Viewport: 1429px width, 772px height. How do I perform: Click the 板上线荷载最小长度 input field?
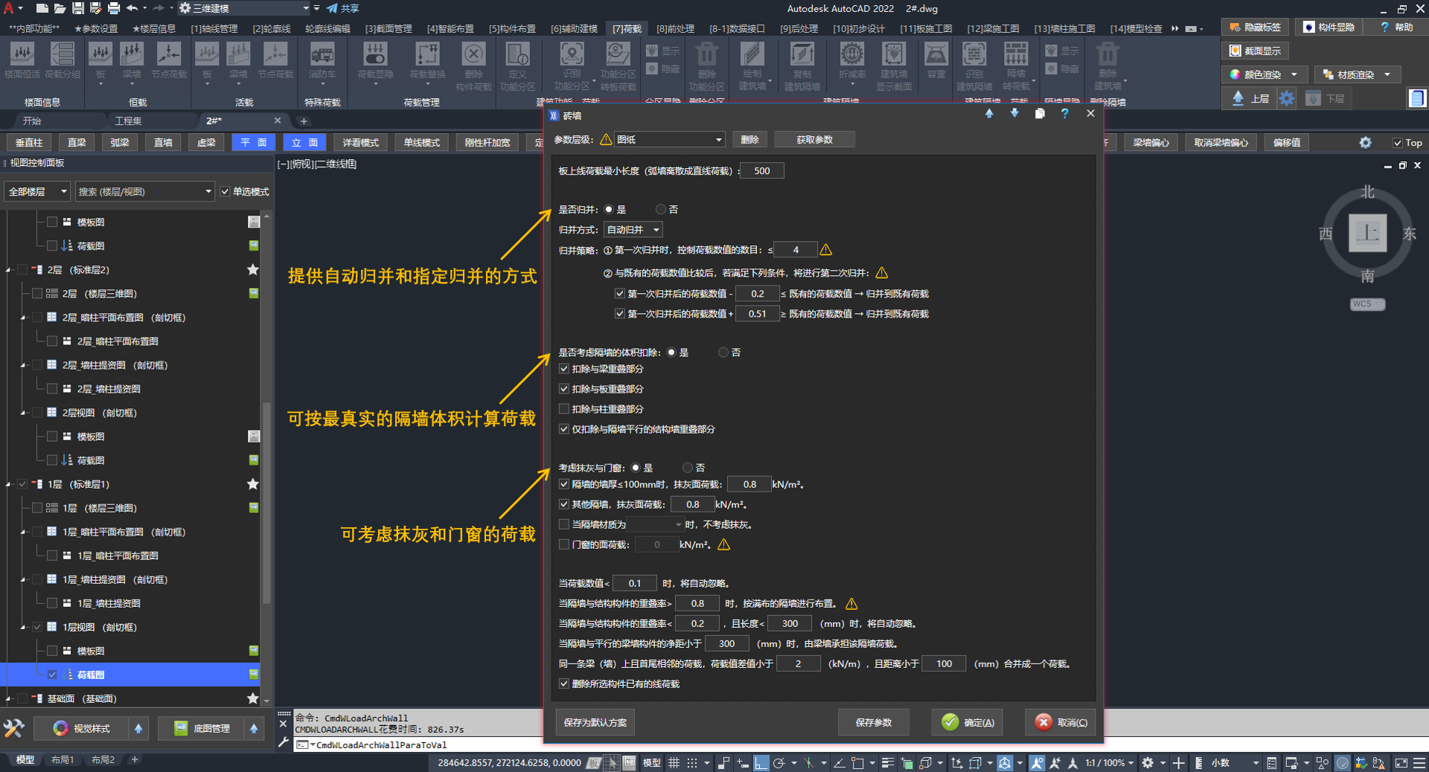[761, 171]
